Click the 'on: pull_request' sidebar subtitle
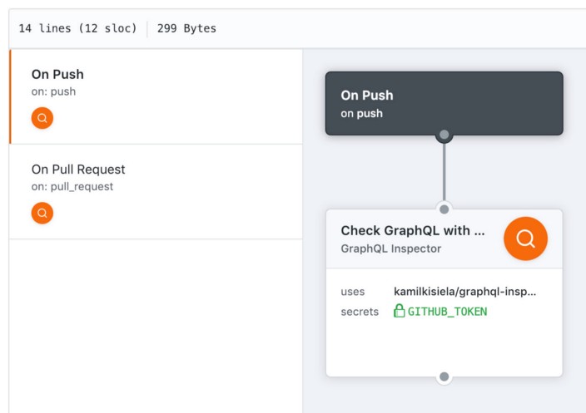 72,186
